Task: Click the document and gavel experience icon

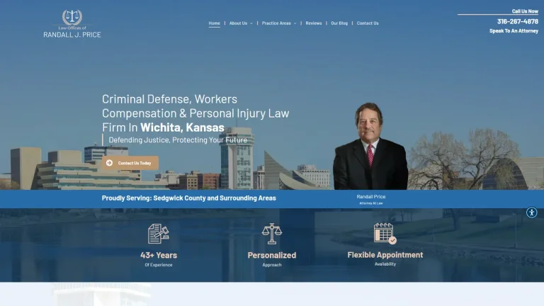Action: (x=159, y=234)
